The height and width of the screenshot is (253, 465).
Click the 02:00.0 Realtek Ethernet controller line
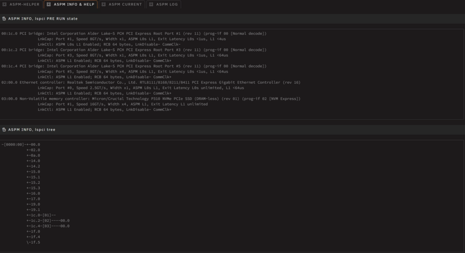pyautogui.click(x=151, y=82)
